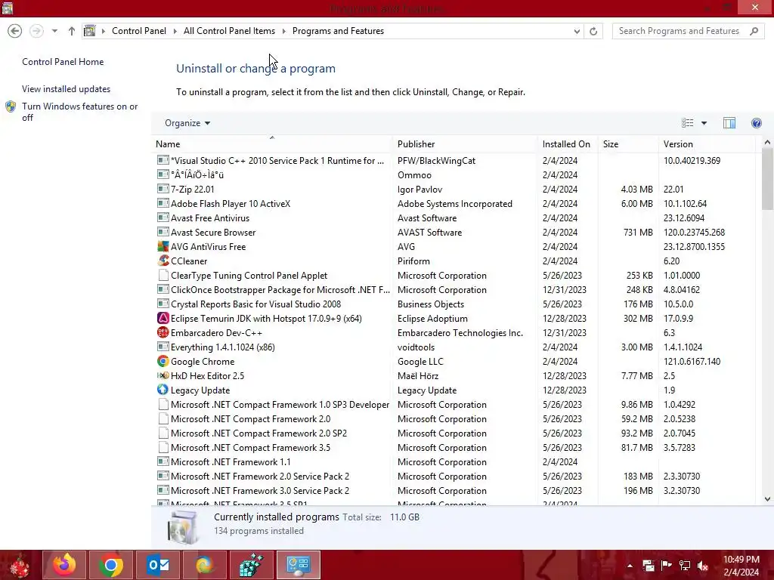Image resolution: width=774 pixels, height=580 pixels.
Task: Click the Forward navigation arrow
Action: point(36,31)
